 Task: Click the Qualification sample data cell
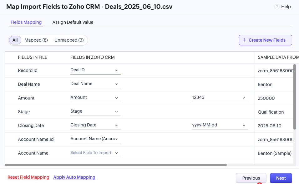[x=271, y=112]
